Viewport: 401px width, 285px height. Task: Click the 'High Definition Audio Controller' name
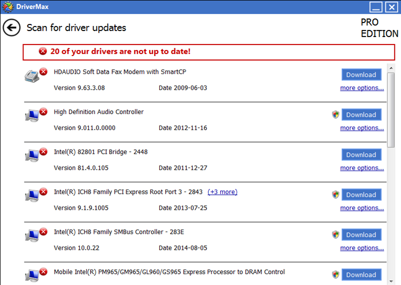coord(99,112)
